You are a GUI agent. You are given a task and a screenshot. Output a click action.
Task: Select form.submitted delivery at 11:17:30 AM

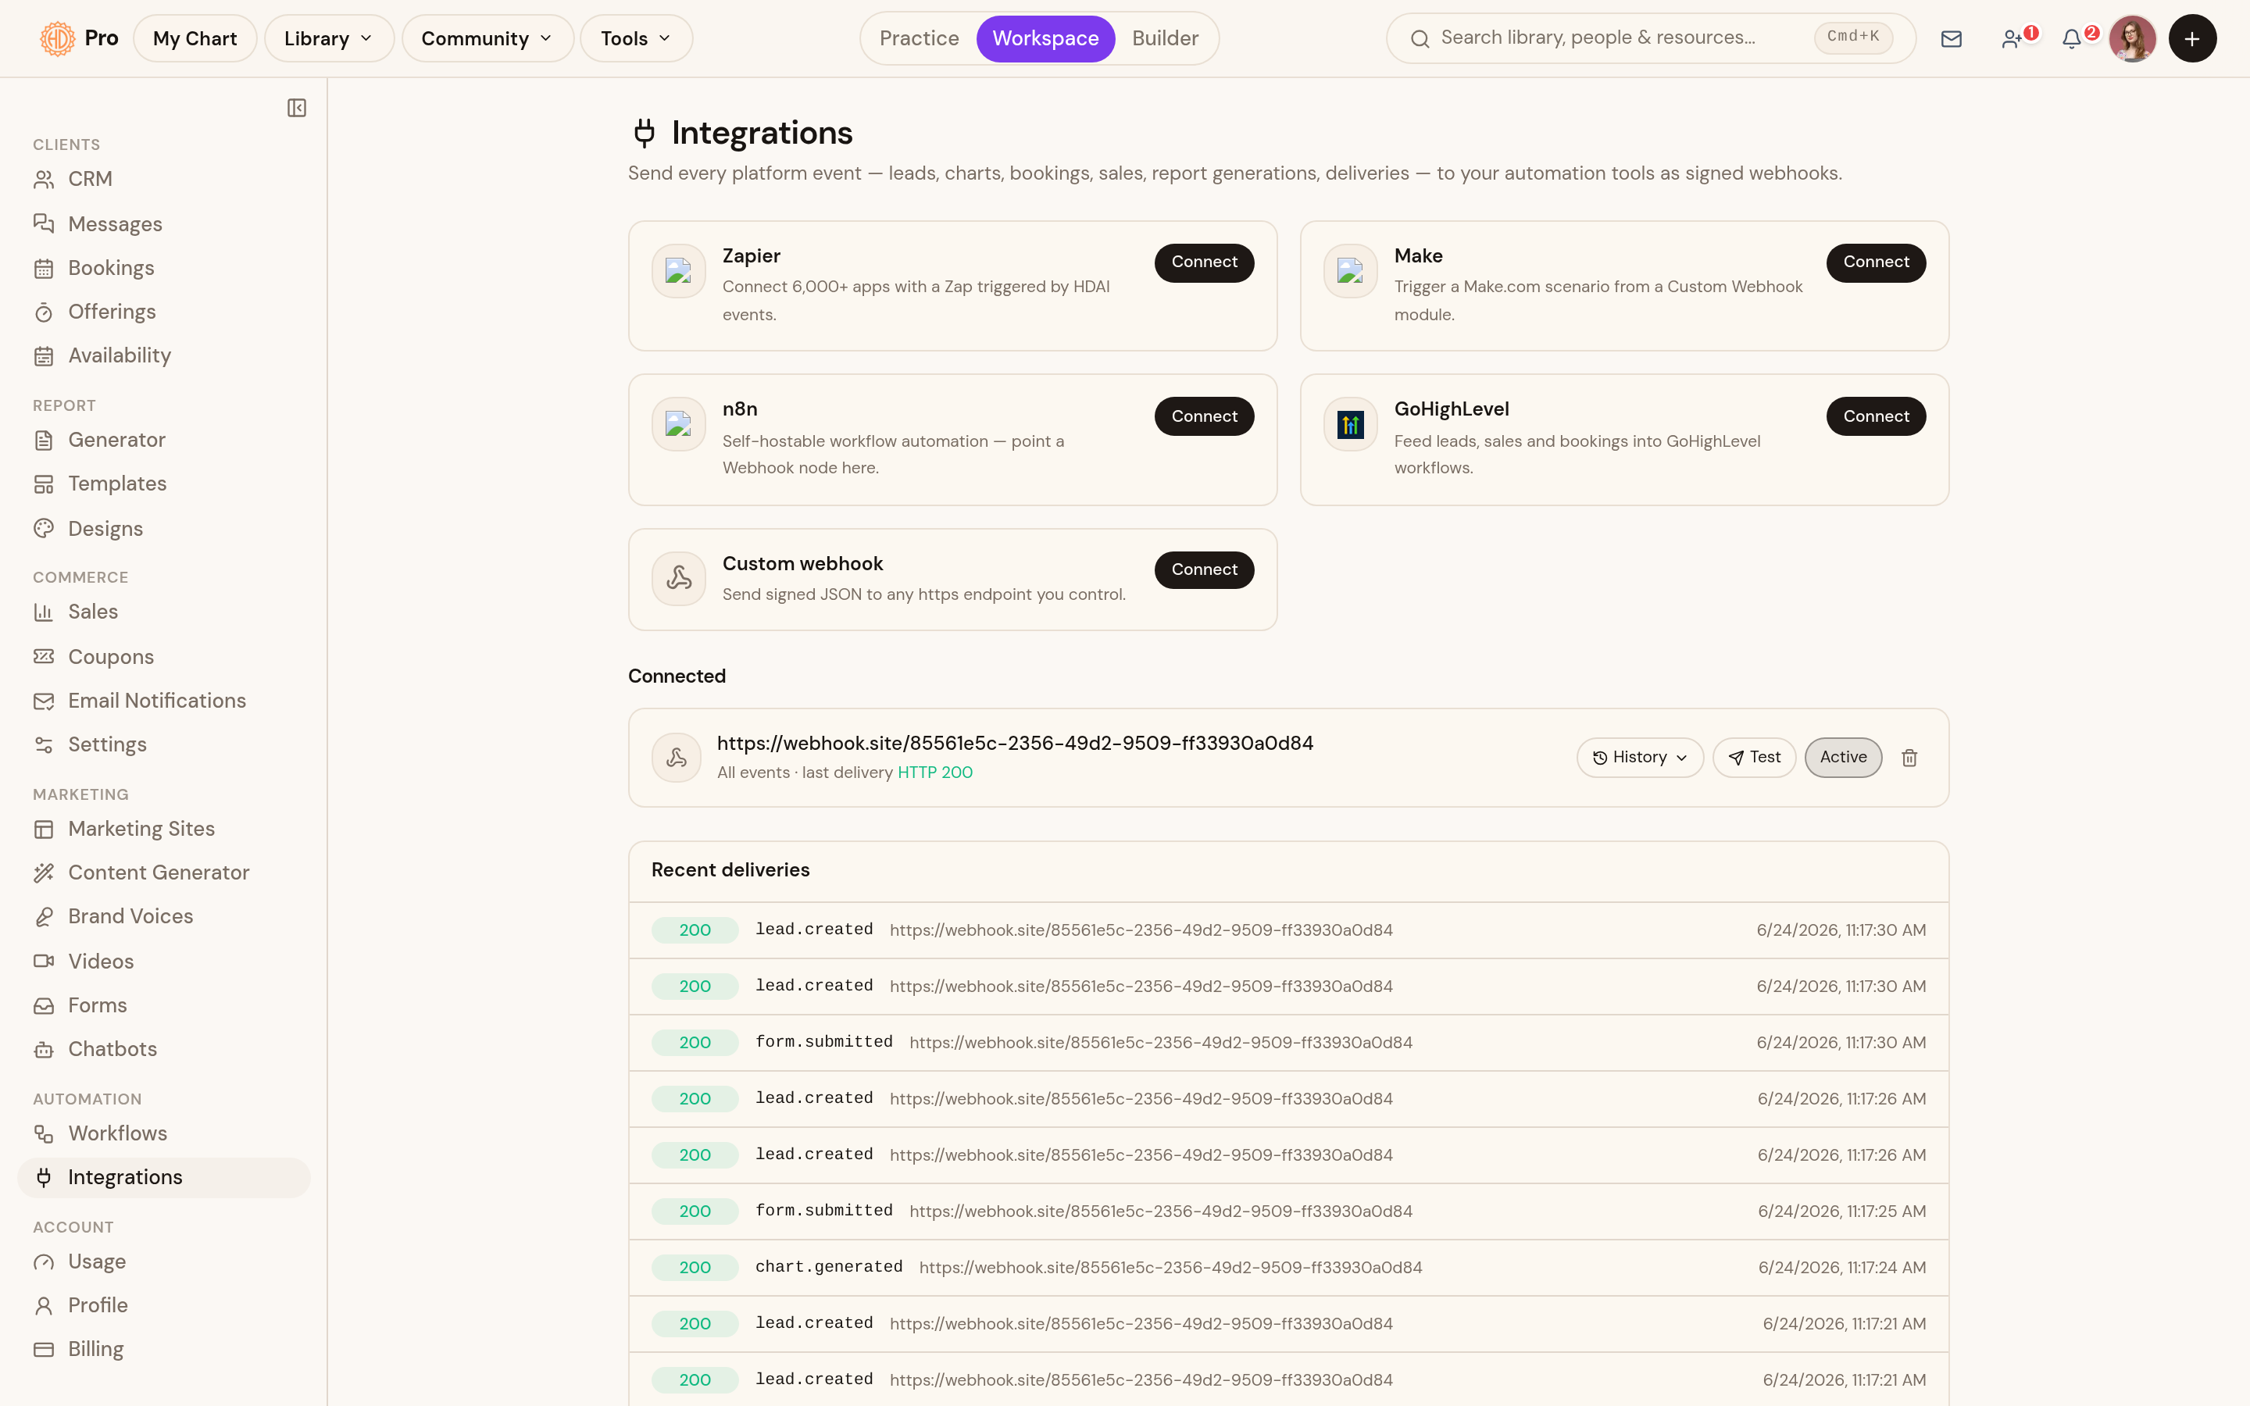(1287, 1043)
